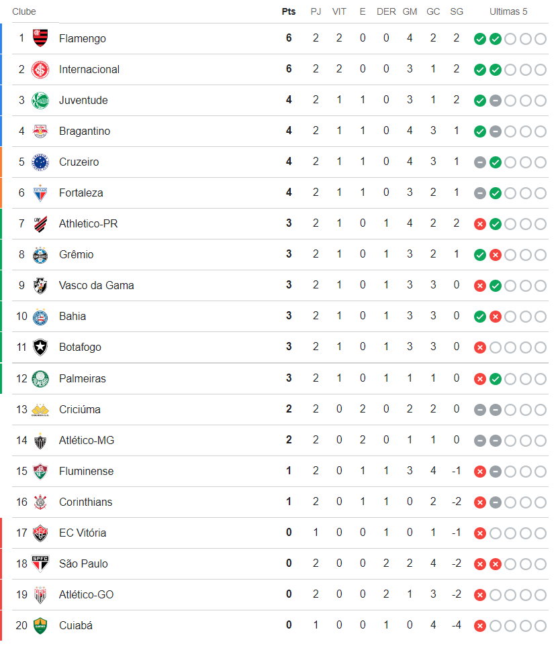Click the Juventude team logo
Screen dimensions: 560x648
(41, 100)
